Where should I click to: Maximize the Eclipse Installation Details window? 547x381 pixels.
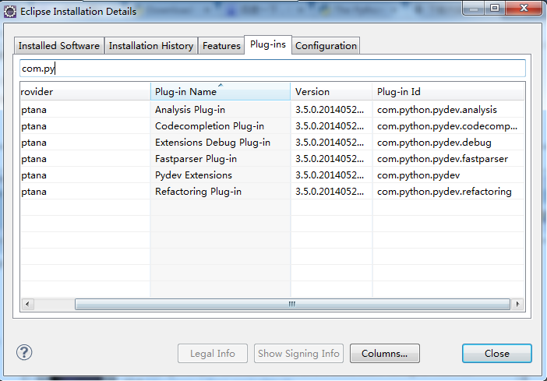pyautogui.click(x=495, y=9)
